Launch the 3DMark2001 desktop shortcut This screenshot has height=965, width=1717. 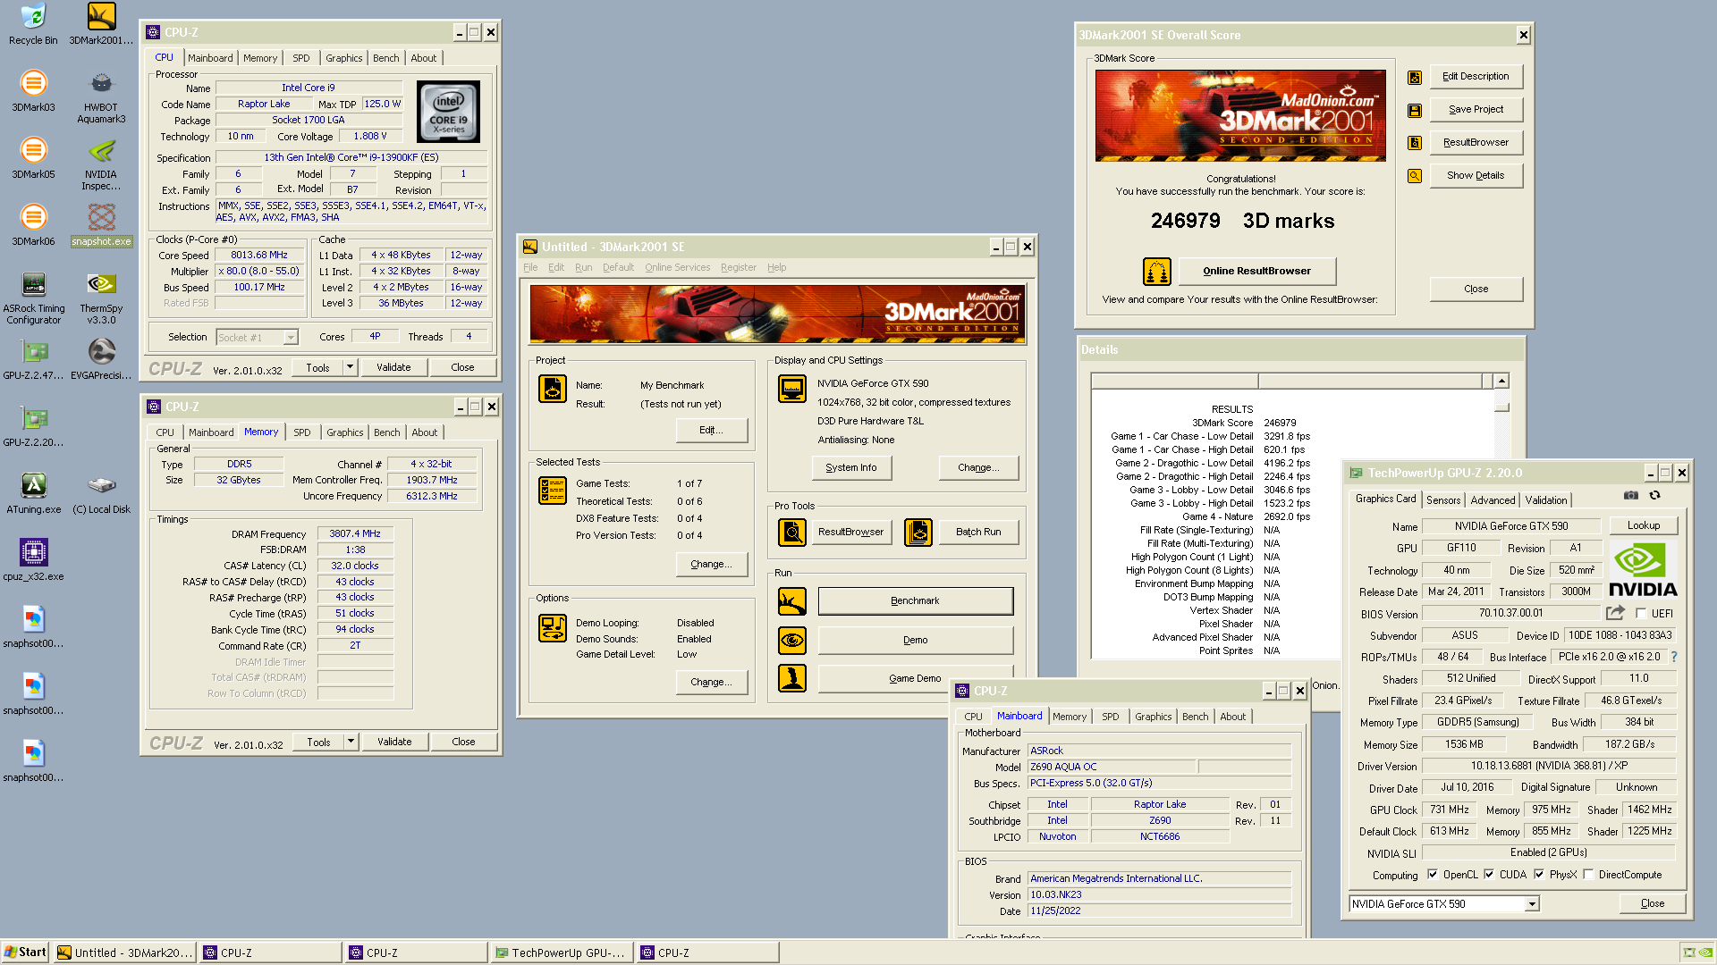pos(101,24)
